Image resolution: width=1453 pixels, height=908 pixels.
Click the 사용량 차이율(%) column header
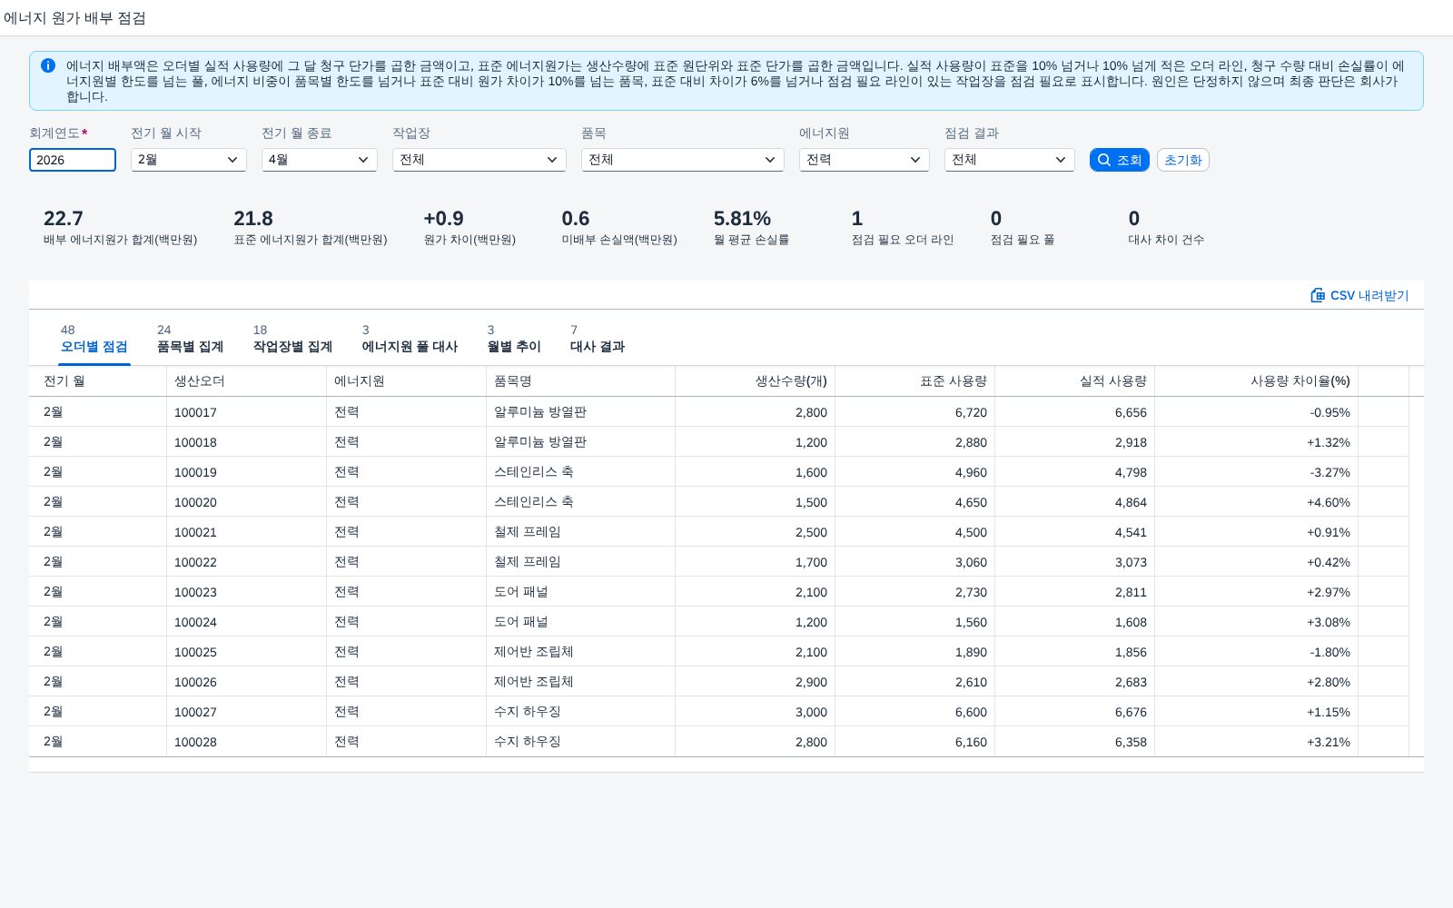pos(1257,381)
